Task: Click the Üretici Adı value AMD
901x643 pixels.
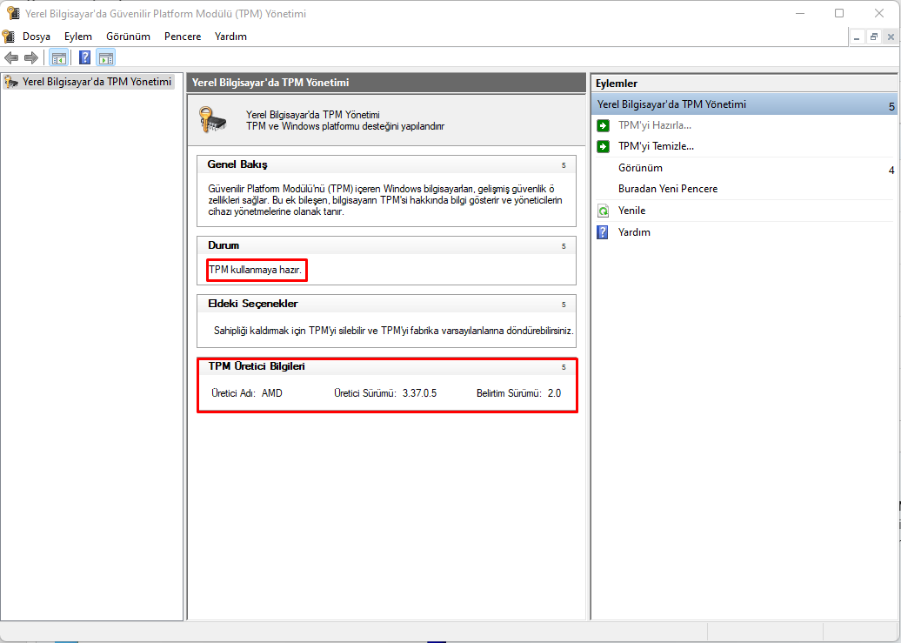Action: 272,393
